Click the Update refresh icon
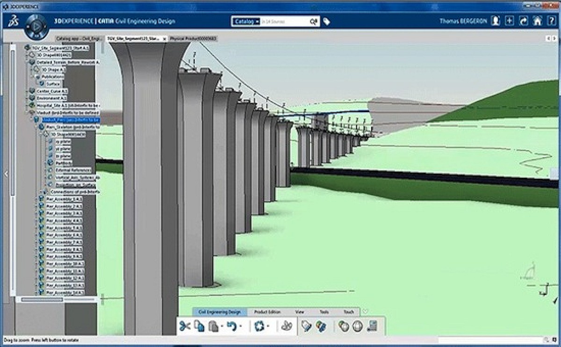 pyautogui.click(x=259, y=326)
